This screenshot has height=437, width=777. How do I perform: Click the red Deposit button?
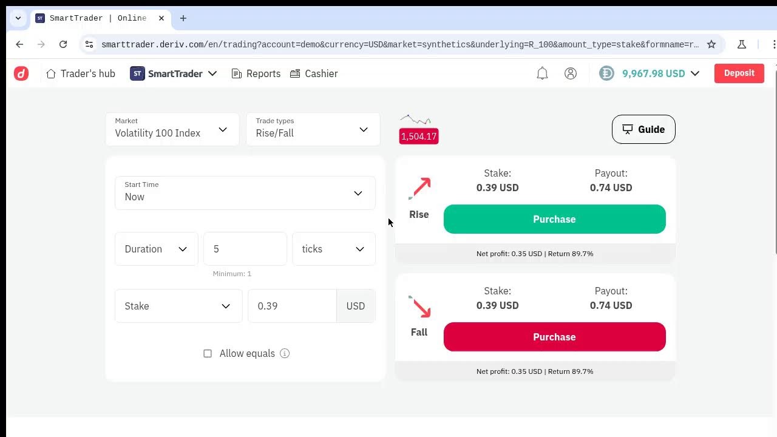(x=739, y=73)
